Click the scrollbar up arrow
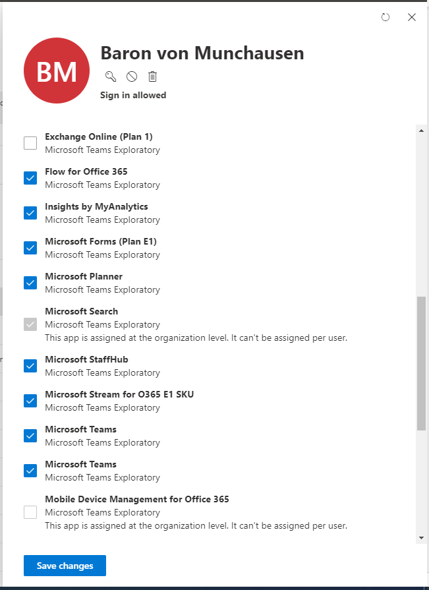Viewport: 429px width, 590px height. 421,131
